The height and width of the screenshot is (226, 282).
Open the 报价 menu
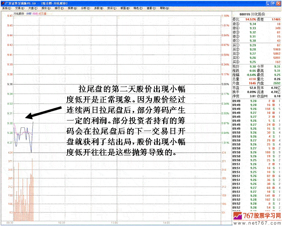46,8
